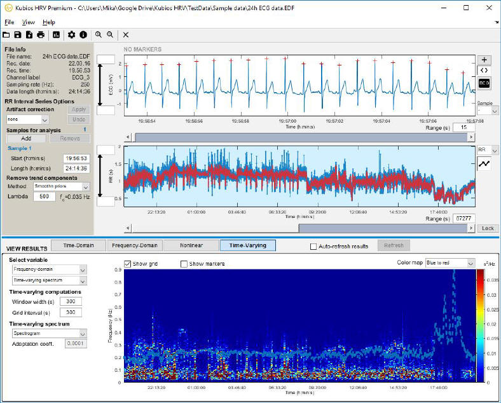Click the zoom out magnifier icon
Screen dimensions: 501x403
[x=111, y=35]
